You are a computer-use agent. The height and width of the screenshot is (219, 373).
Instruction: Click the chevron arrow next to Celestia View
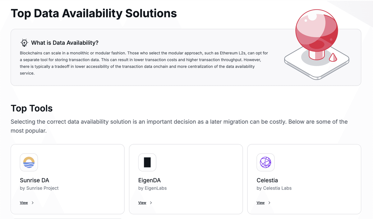[269, 203]
